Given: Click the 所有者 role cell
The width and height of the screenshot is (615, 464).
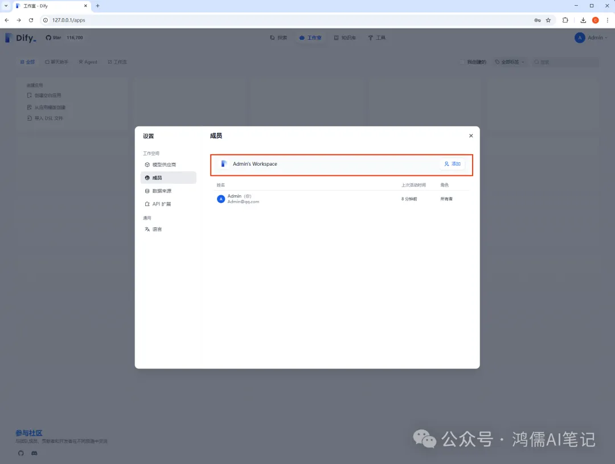Looking at the screenshot, I should 446,199.
